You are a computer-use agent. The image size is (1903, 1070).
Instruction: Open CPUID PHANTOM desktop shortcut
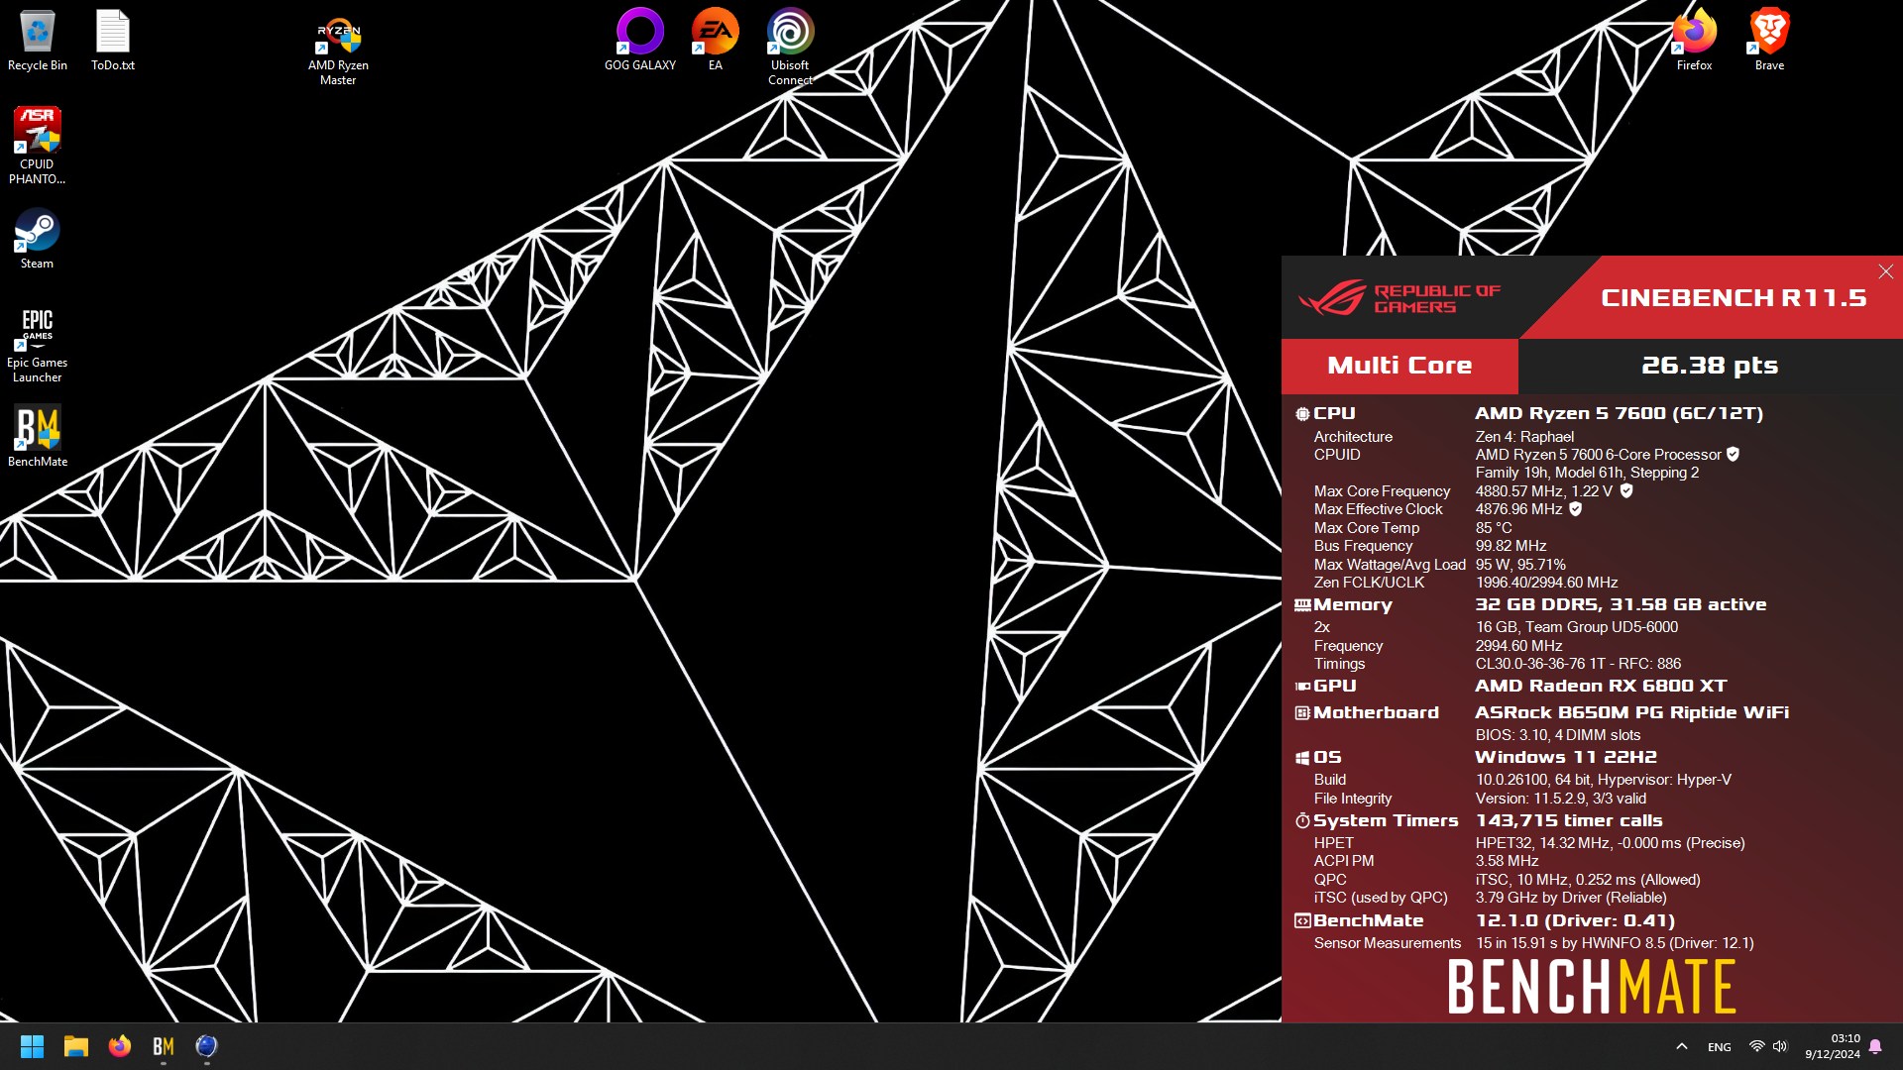click(37, 146)
